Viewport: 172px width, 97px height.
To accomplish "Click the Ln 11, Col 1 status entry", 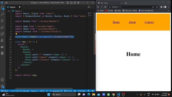I will click(20, 91).
